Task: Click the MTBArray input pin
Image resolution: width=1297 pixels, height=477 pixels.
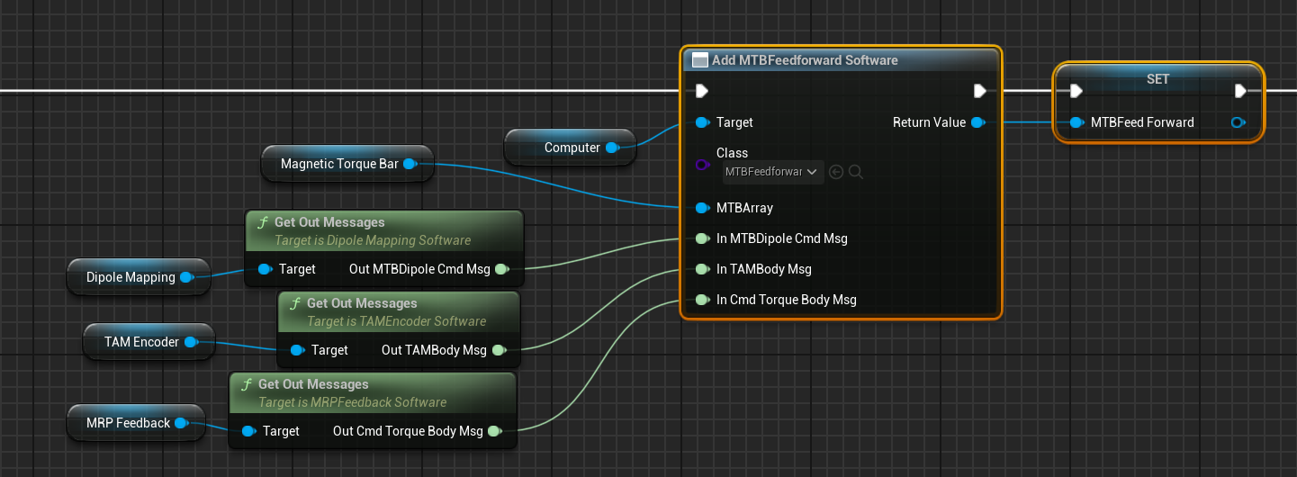Action: click(x=702, y=208)
